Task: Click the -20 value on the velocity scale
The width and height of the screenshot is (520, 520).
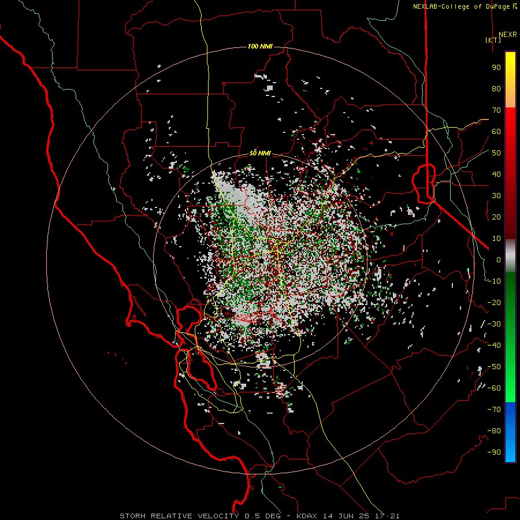Action: coord(494,302)
